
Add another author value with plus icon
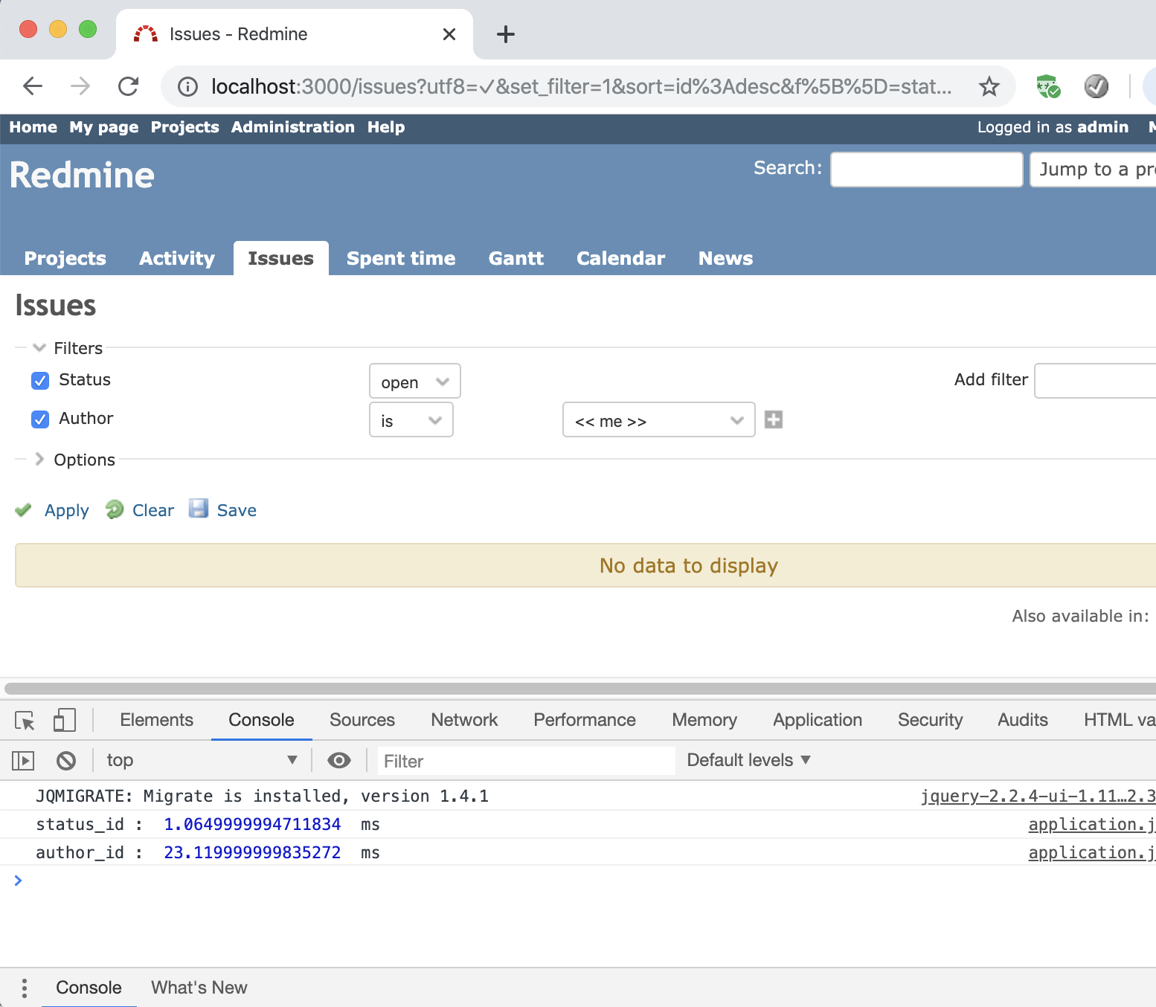774,419
